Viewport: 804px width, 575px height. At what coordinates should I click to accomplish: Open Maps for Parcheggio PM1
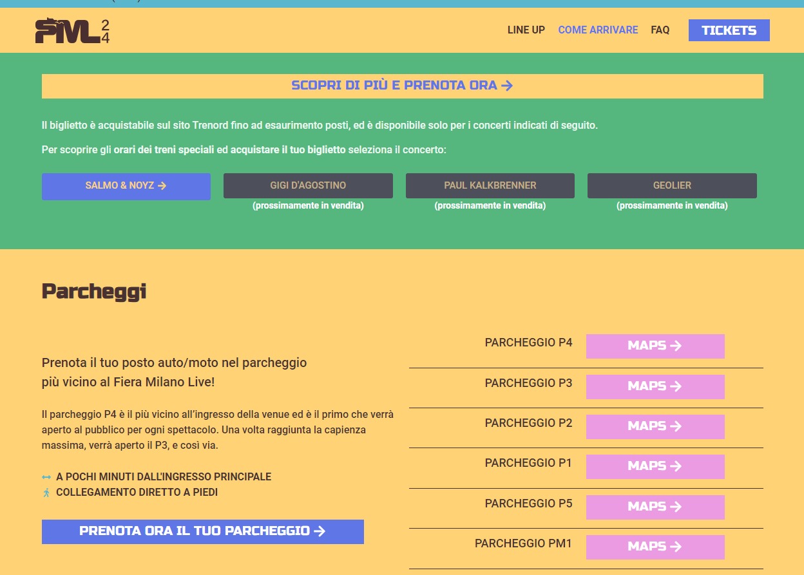tap(655, 547)
